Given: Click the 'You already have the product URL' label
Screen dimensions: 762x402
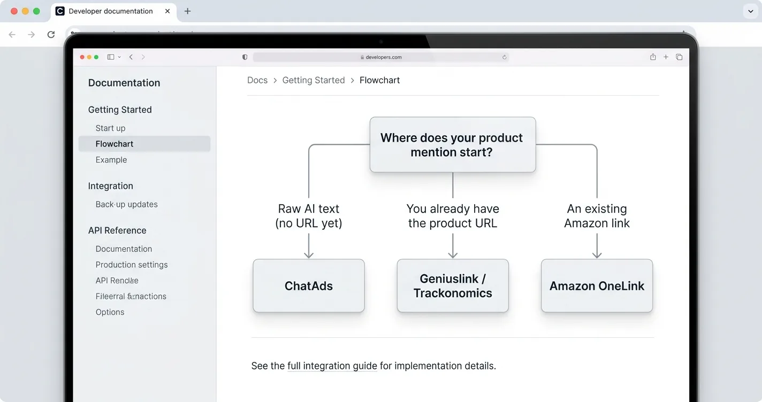Looking at the screenshot, I should [453, 216].
